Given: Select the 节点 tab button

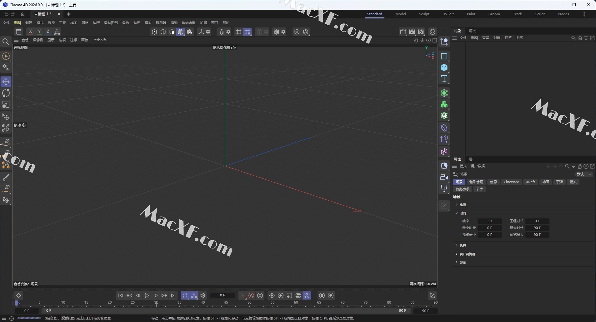Looking at the screenshot, I should [x=479, y=189].
